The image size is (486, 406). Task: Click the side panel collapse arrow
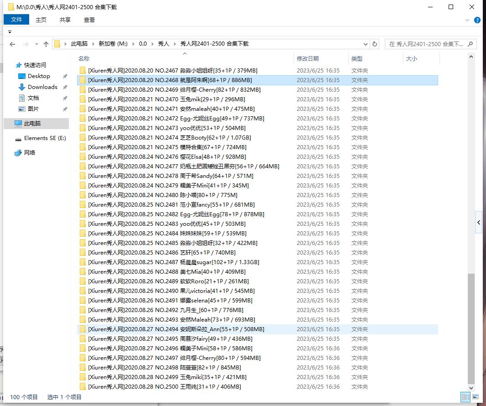479,222
